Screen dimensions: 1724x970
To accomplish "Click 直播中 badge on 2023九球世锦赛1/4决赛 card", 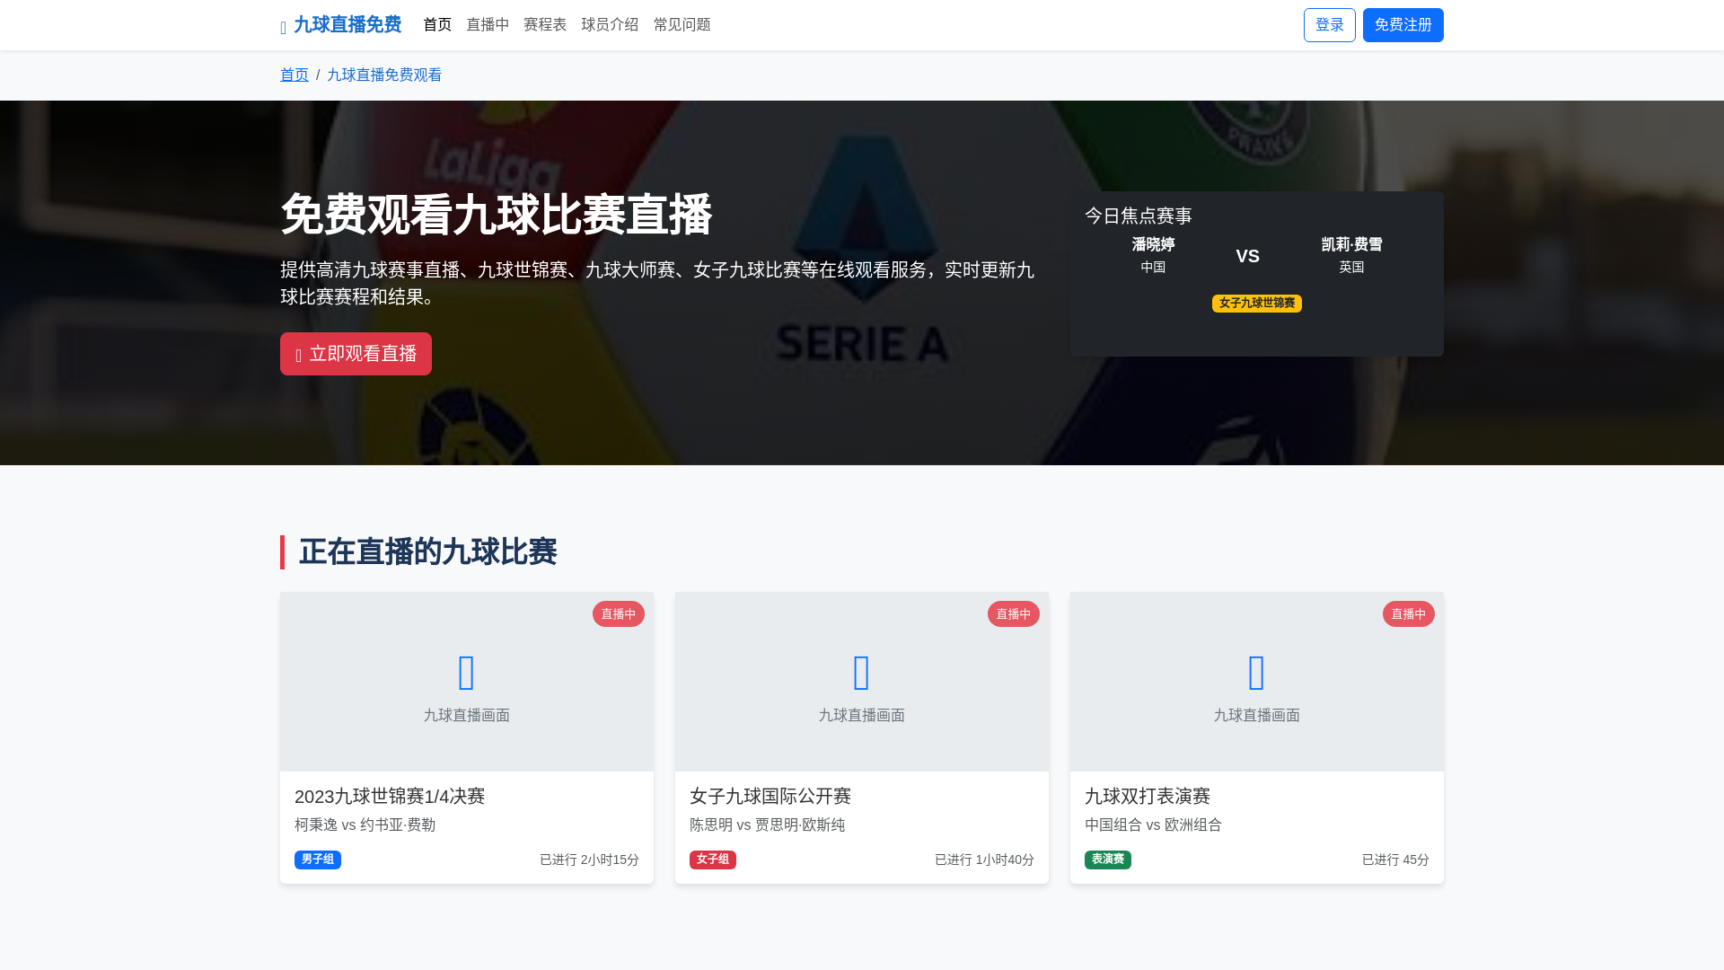I will click(619, 614).
